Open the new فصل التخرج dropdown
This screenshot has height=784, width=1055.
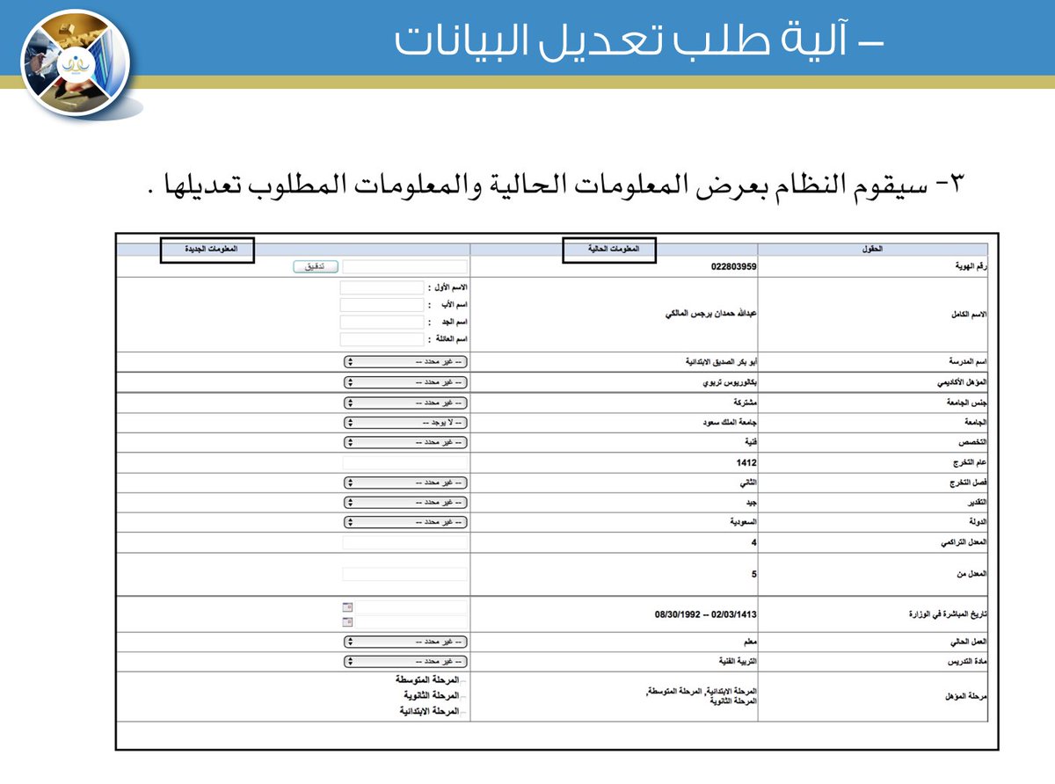pyautogui.click(x=405, y=482)
